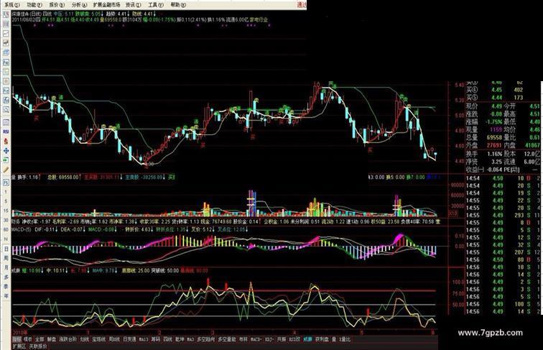Switch to the 5-minute period
The height and width of the screenshot is (350, 543).
[x=6, y=201]
